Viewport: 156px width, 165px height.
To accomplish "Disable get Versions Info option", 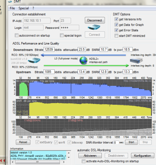I will [116, 19].
